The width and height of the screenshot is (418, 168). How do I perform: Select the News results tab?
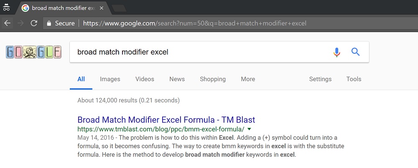coord(177,79)
